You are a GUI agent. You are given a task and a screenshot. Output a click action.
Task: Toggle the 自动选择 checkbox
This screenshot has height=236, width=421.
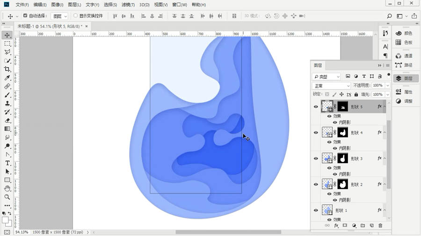point(25,15)
